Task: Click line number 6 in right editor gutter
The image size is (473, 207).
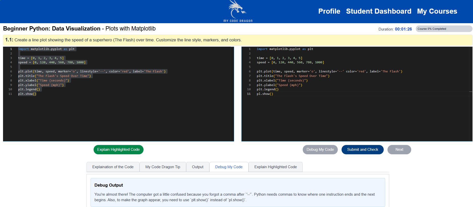Action: pyautogui.click(x=249, y=71)
